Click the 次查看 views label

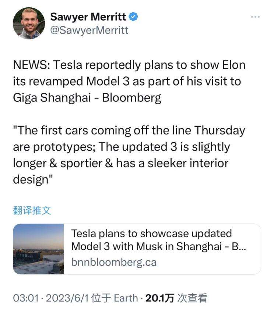(x=192, y=298)
